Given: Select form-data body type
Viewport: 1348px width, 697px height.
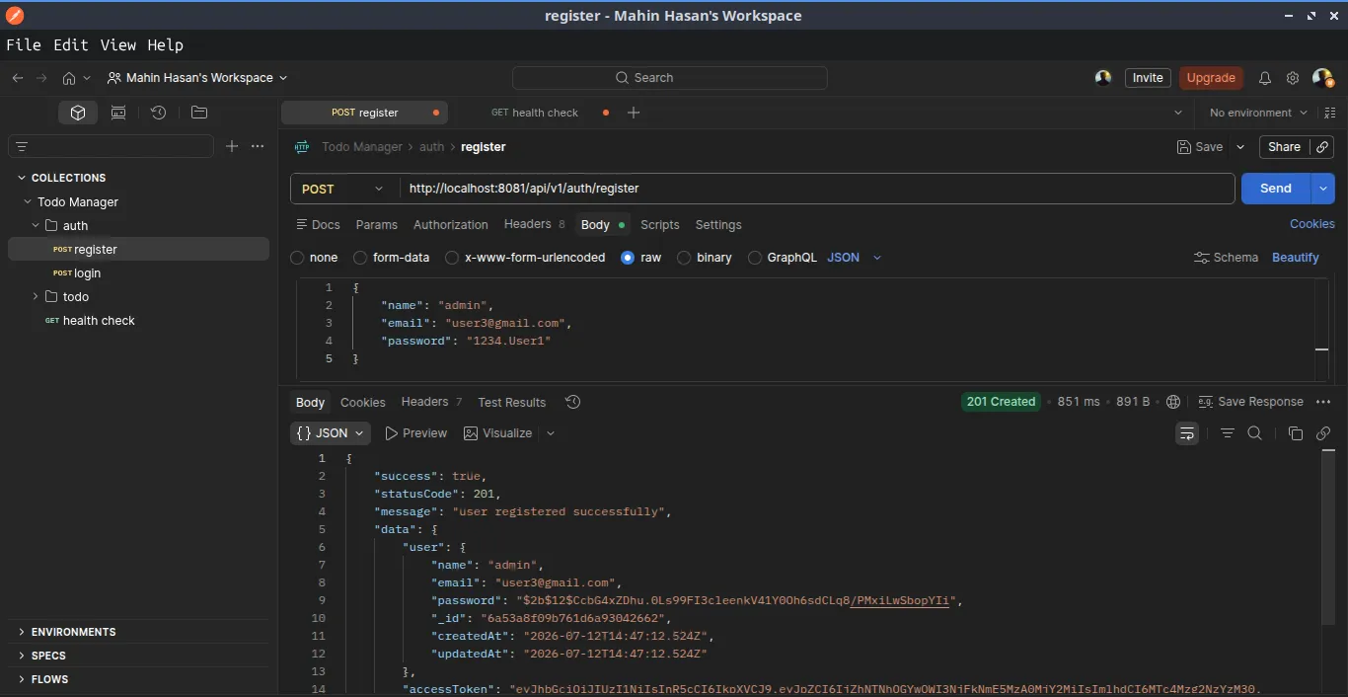Looking at the screenshot, I should point(360,258).
